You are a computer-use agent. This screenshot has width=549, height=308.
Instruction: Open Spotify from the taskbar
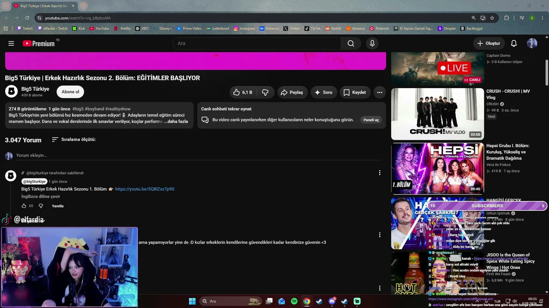pyautogui.click(x=294, y=301)
